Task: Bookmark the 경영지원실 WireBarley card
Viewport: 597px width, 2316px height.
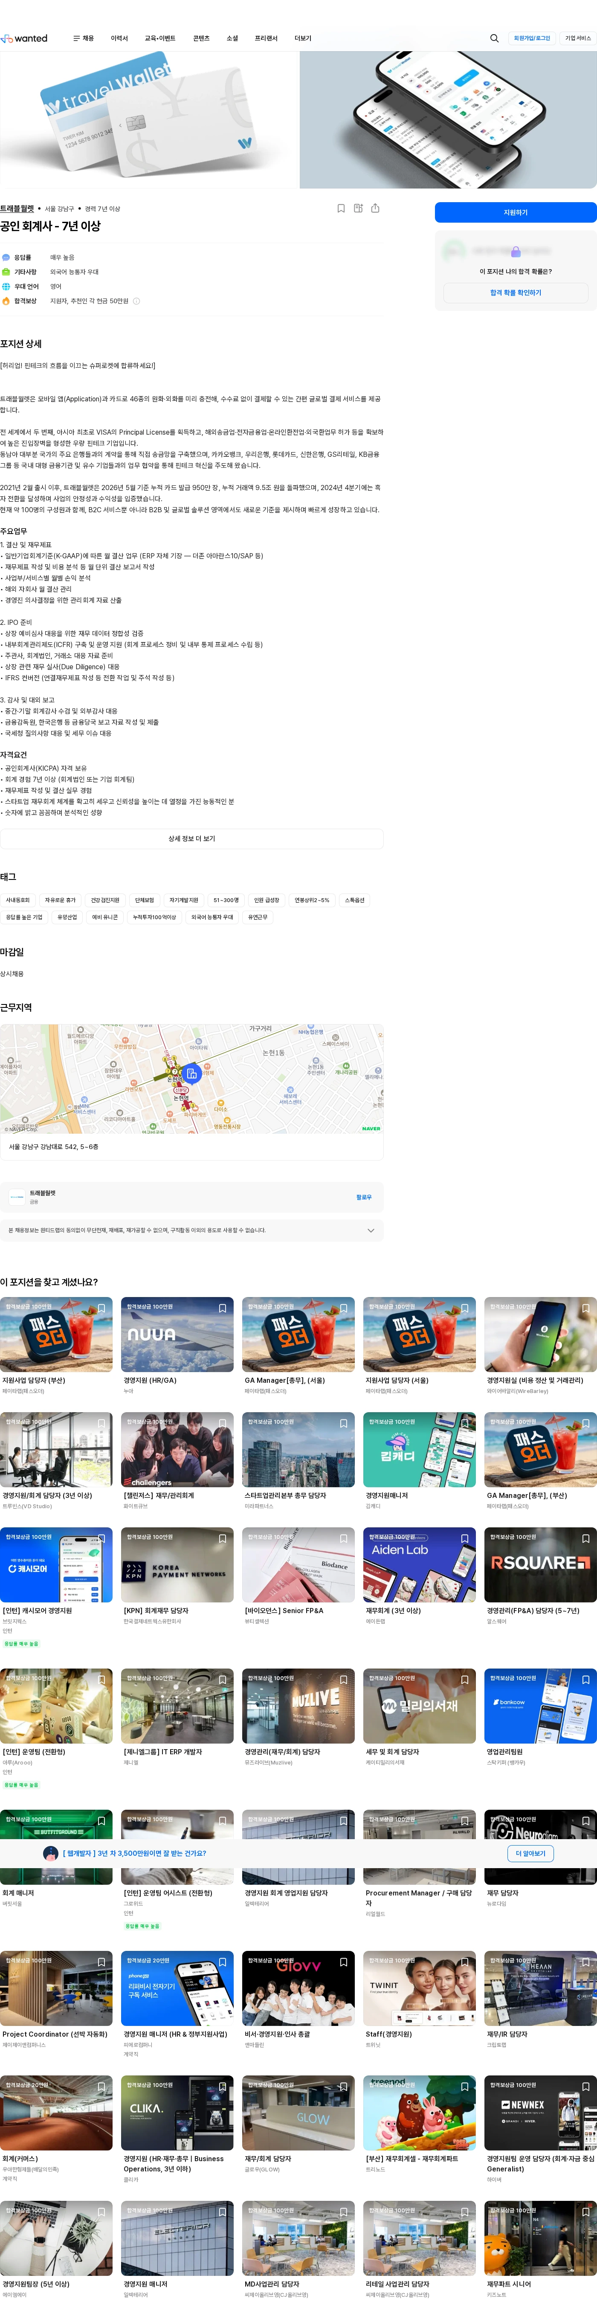Action: [585, 1308]
